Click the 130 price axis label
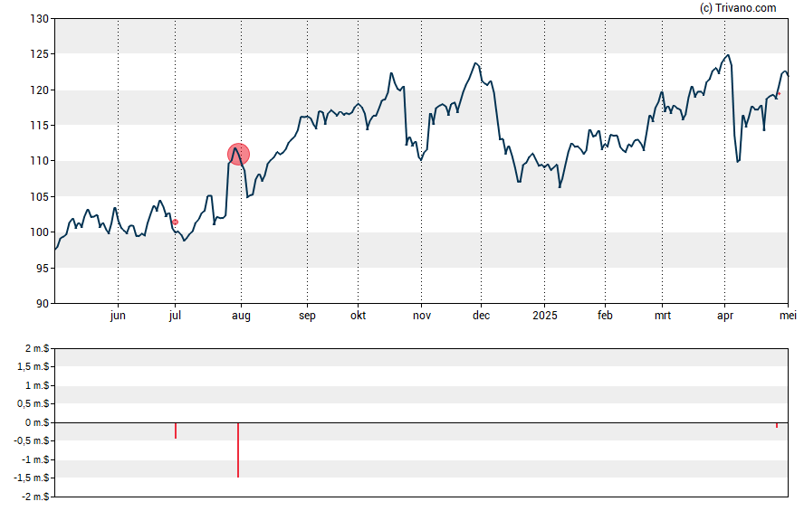804x511 pixels. point(40,19)
